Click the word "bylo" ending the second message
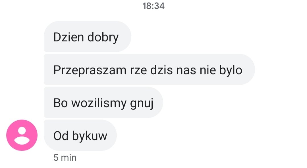307x168 pixels. coord(231,70)
